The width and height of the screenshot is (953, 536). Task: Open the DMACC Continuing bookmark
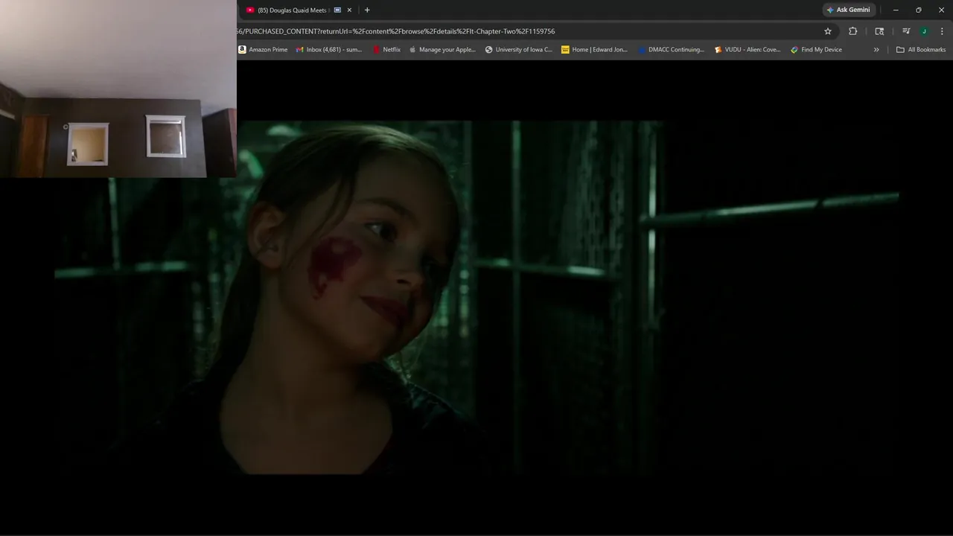[x=671, y=50]
